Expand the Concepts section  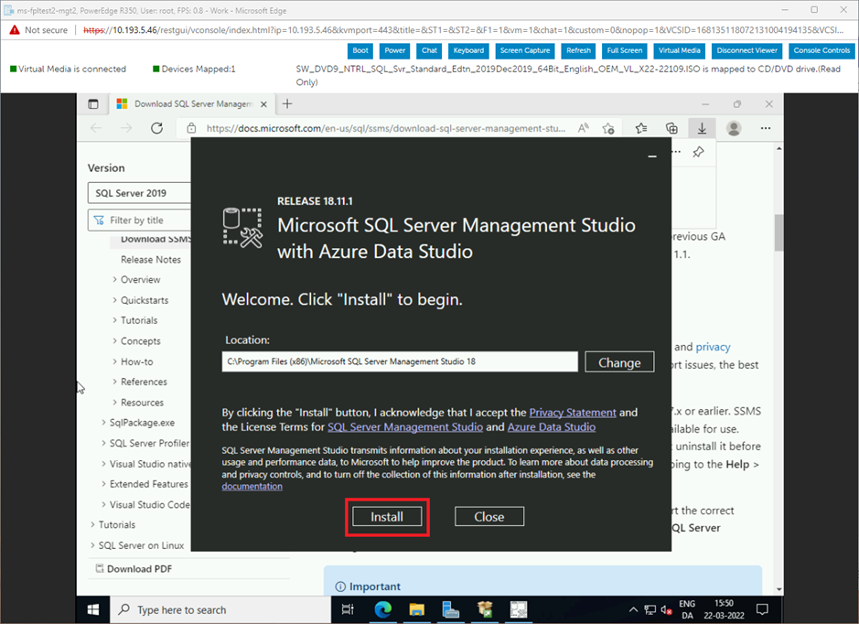(114, 340)
